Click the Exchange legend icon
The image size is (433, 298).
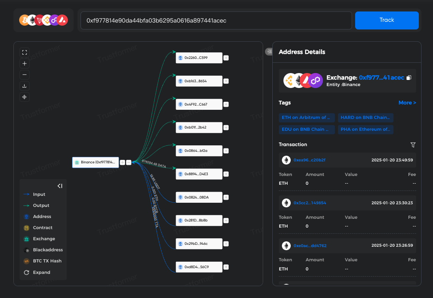(26, 239)
